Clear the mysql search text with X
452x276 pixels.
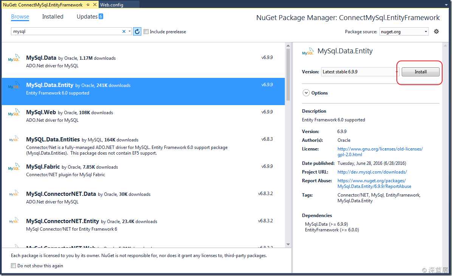pos(124,31)
